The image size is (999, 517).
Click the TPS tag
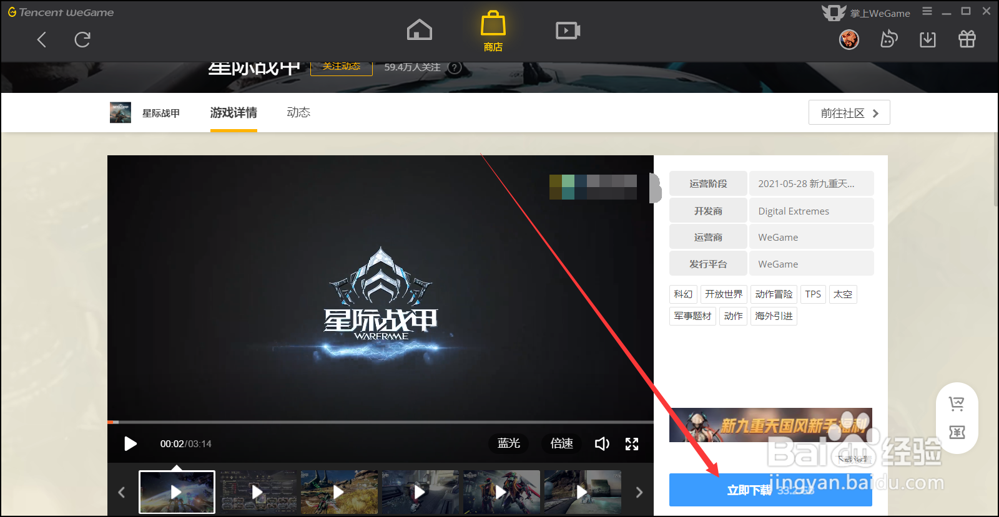813,294
